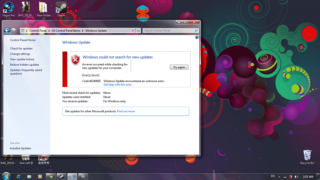Click the Control Panel icon in address bar
320x180 pixels.
[x=23, y=31]
